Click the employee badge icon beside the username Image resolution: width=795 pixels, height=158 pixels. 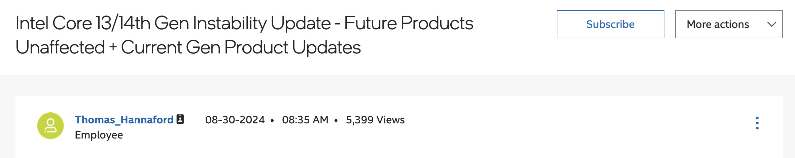tap(180, 119)
